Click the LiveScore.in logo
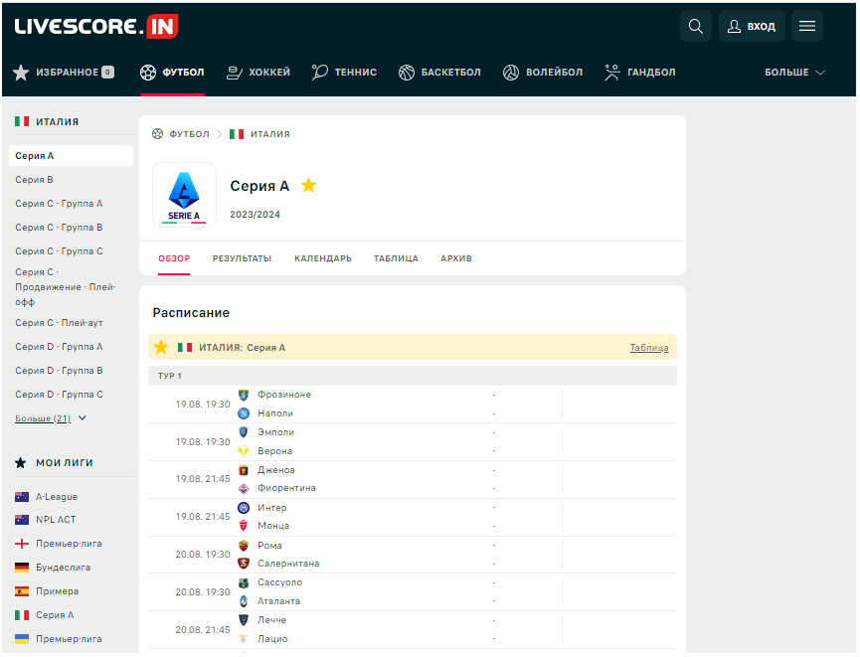The width and height of the screenshot is (860, 657). (x=96, y=27)
